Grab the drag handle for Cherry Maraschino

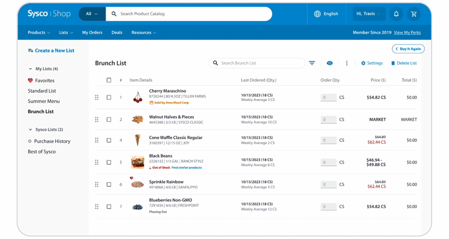pos(97,97)
